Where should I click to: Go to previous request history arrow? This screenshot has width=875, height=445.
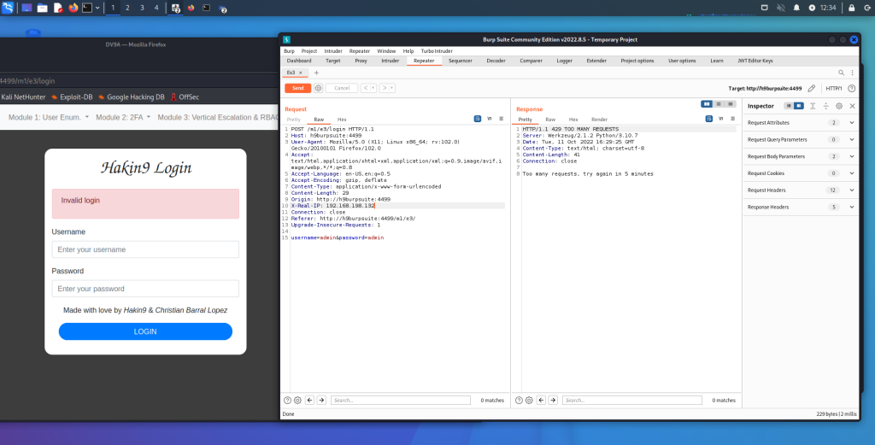[x=366, y=88]
